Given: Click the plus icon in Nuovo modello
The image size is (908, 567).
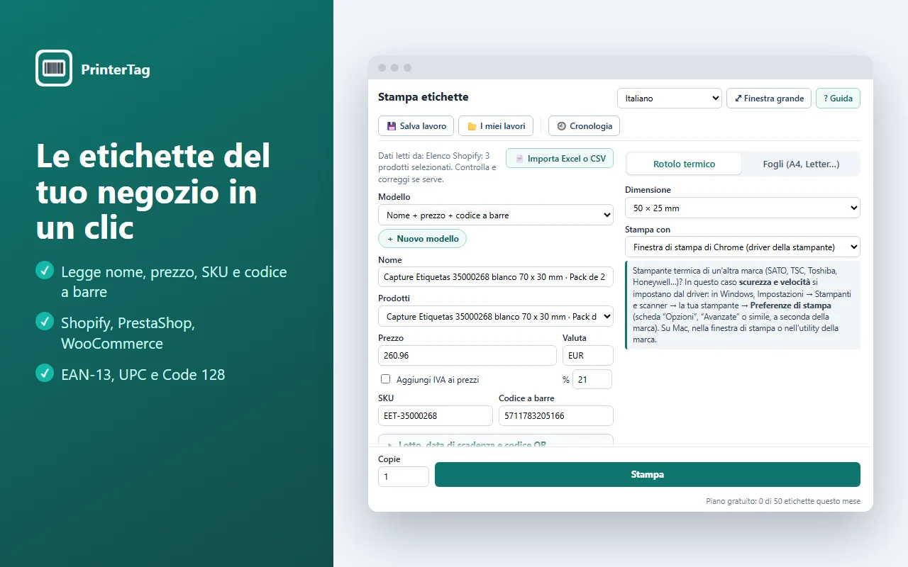Looking at the screenshot, I should coord(390,239).
